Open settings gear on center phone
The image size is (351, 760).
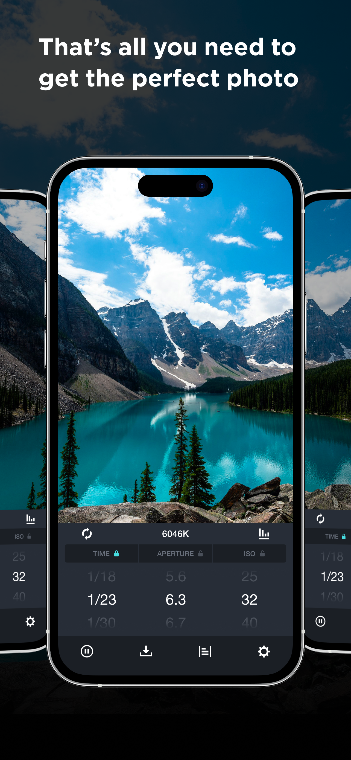(x=264, y=651)
